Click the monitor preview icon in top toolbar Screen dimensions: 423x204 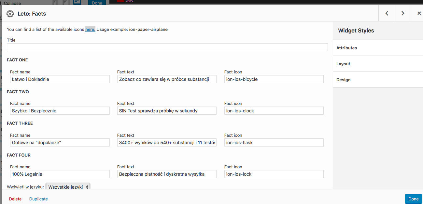pyautogui.click(x=77, y=2)
